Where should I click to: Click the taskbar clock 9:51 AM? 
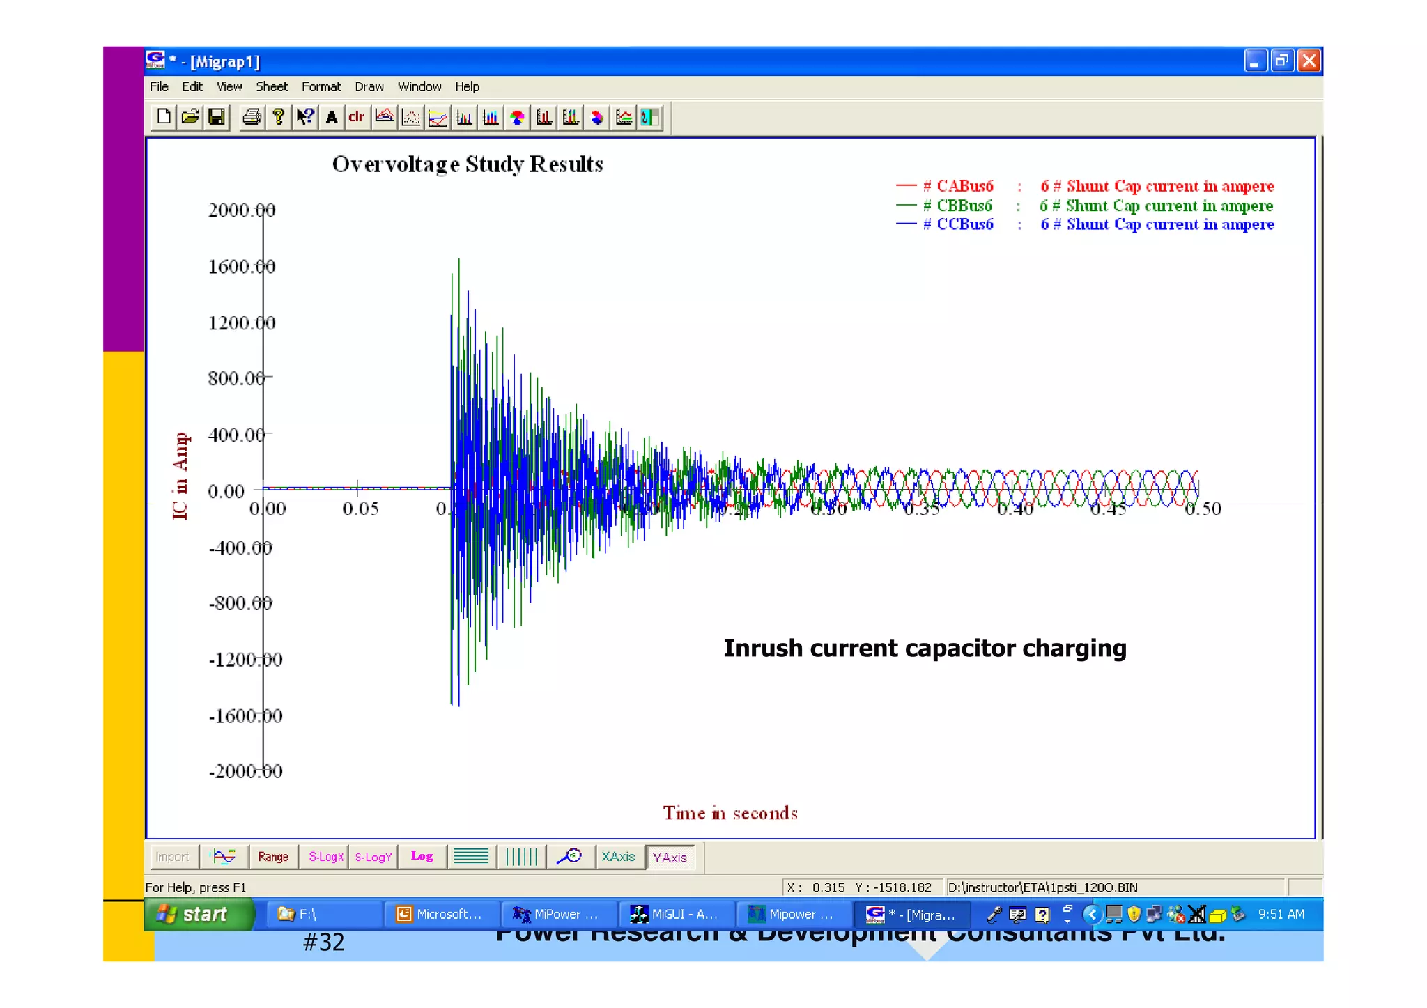(x=1281, y=914)
